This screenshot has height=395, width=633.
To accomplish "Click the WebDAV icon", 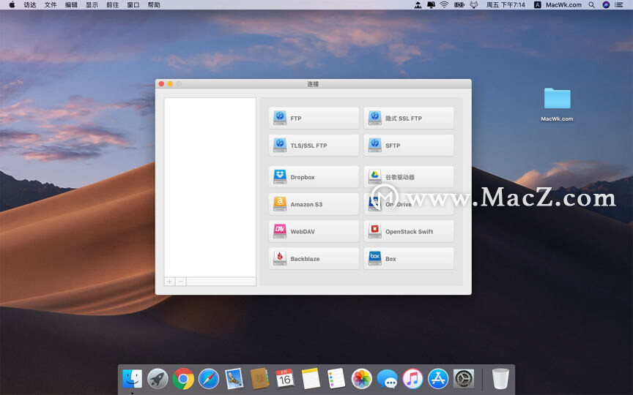I will [x=280, y=231].
